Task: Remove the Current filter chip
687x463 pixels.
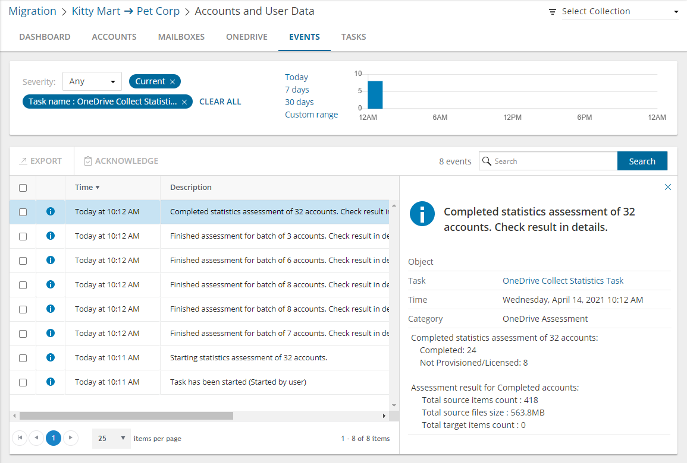Action: (172, 82)
